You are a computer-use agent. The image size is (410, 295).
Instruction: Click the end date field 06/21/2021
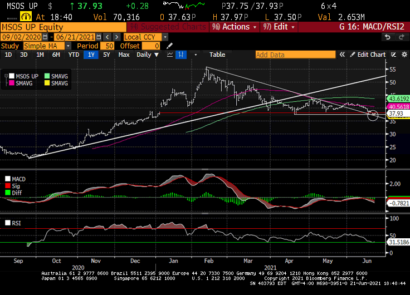click(75, 37)
